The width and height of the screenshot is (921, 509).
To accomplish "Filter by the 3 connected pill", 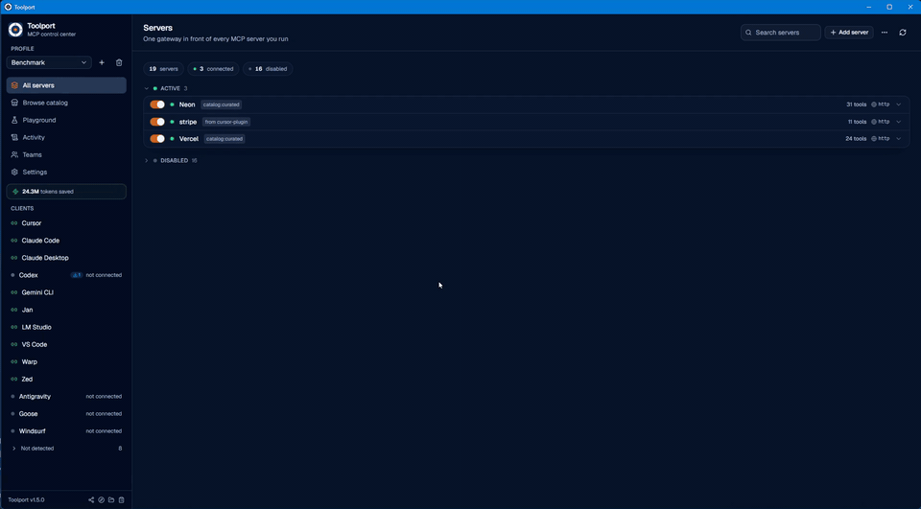I will pyautogui.click(x=213, y=69).
